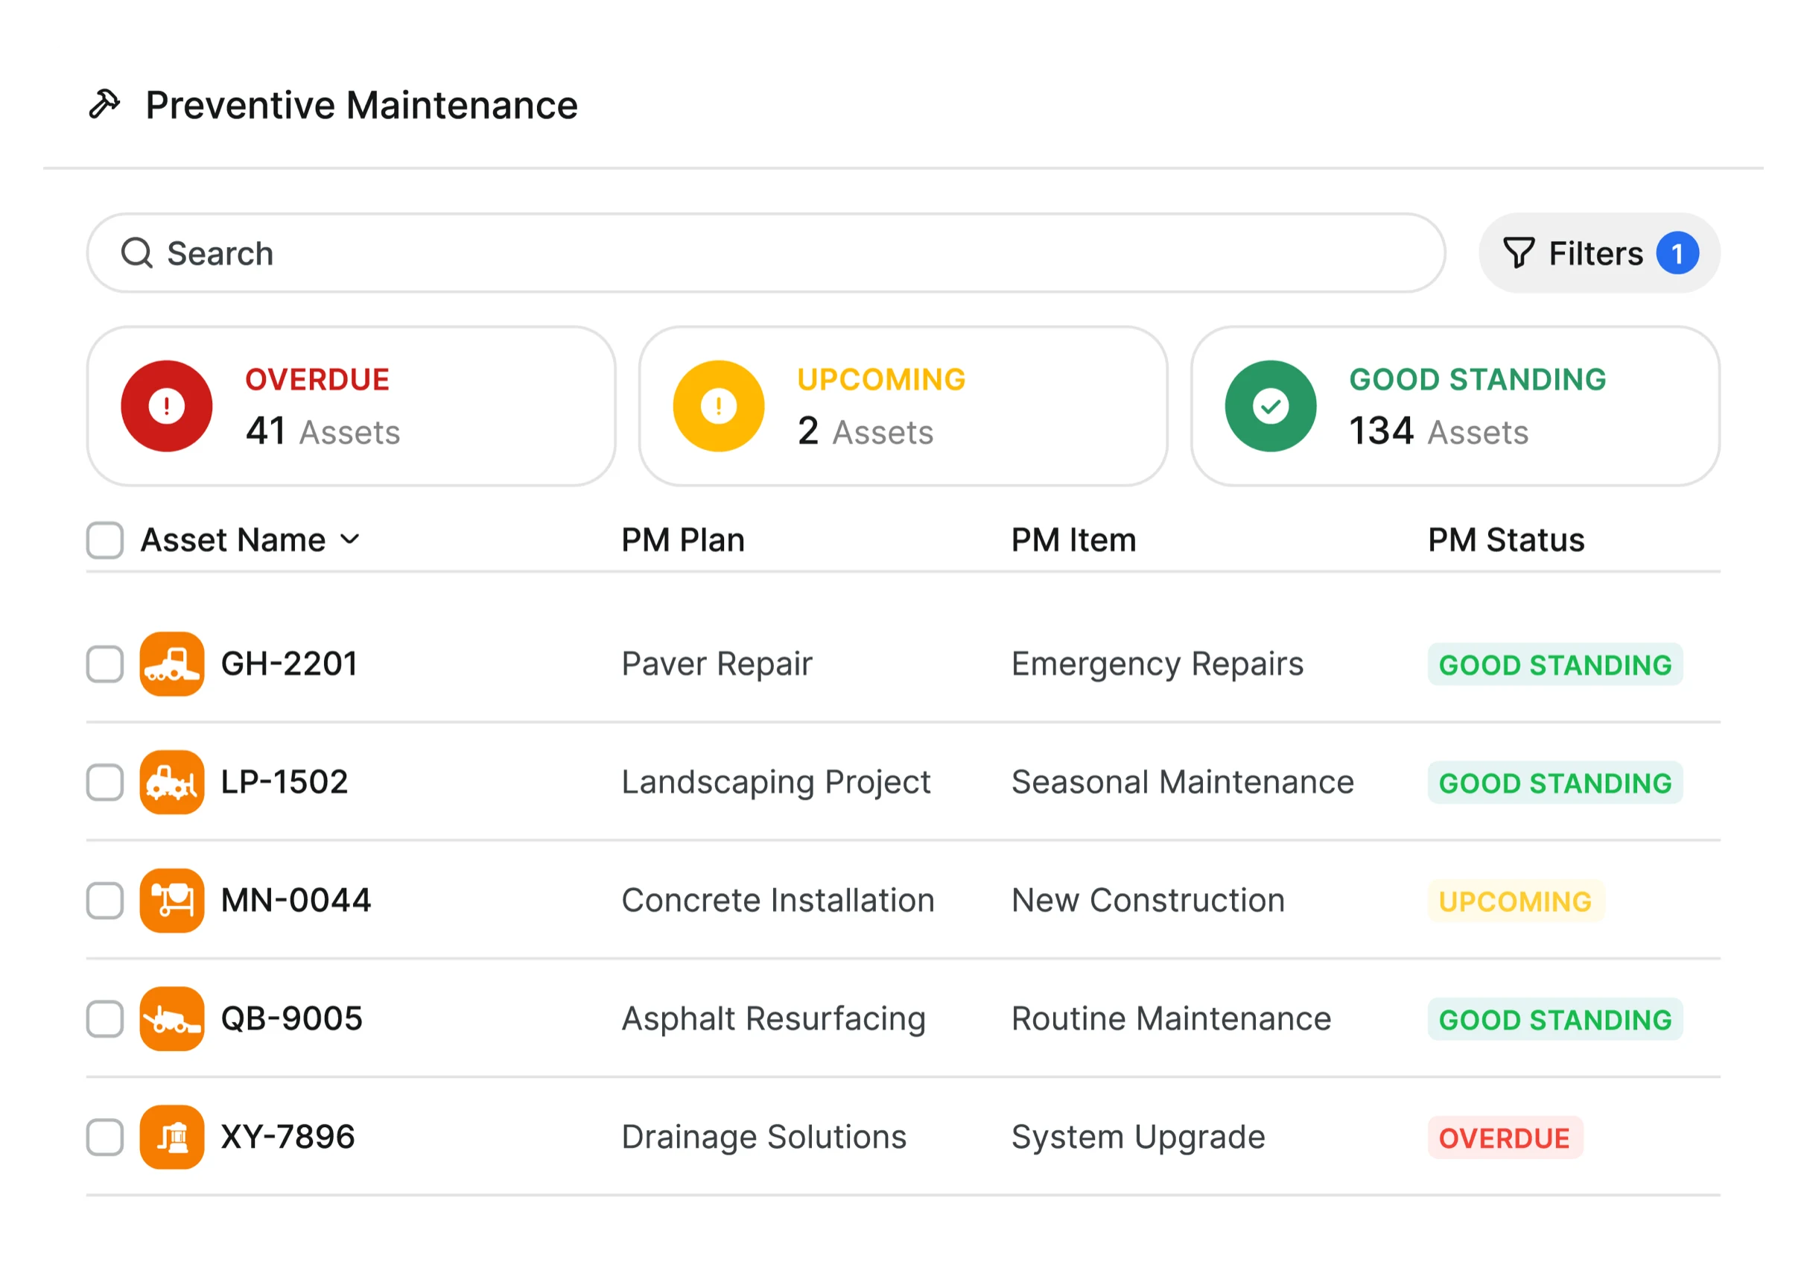
Task: Click the Routine Maintenance item cell
Action: click(x=1171, y=1019)
